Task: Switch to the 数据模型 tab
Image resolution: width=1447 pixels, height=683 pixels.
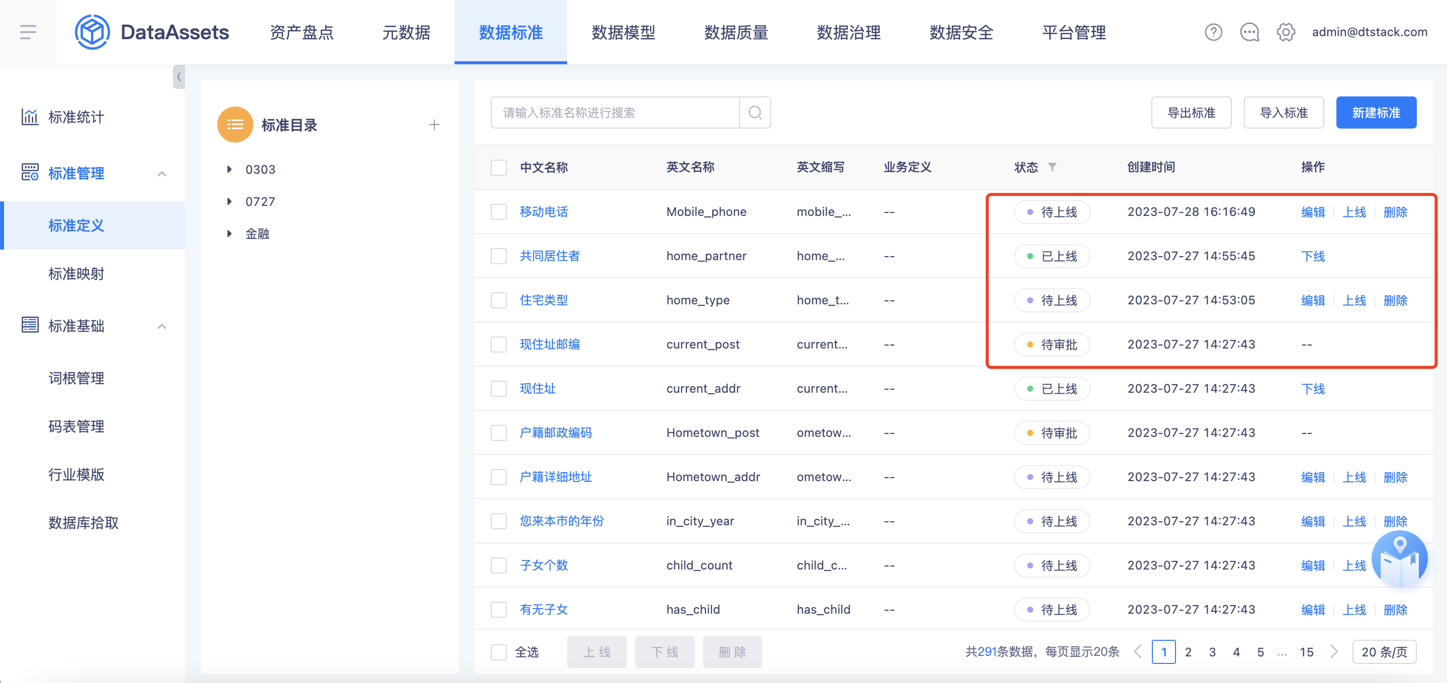Action: [x=623, y=32]
